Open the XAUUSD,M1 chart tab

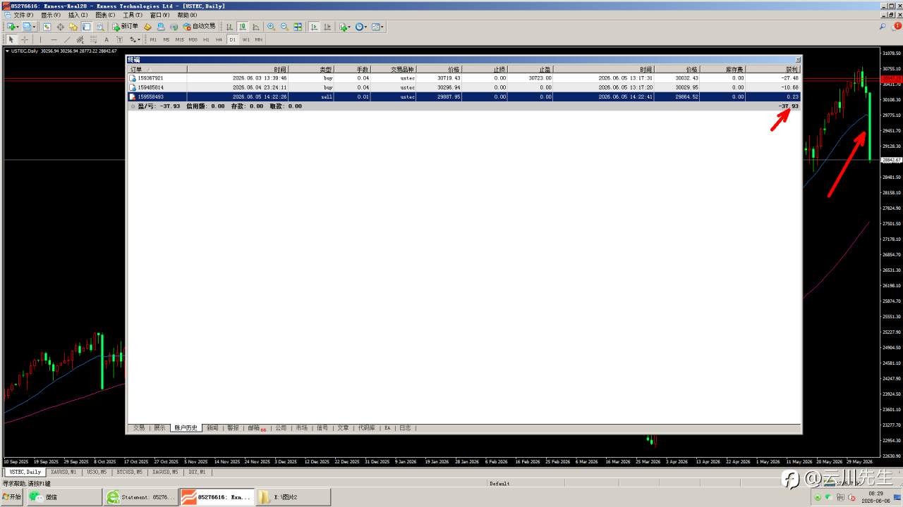tap(63, 472)
